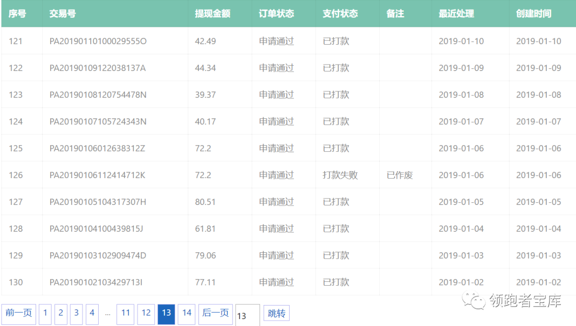Click the 已作废 remark in row 126
The image size is (576, 326).
pos(400,175)
